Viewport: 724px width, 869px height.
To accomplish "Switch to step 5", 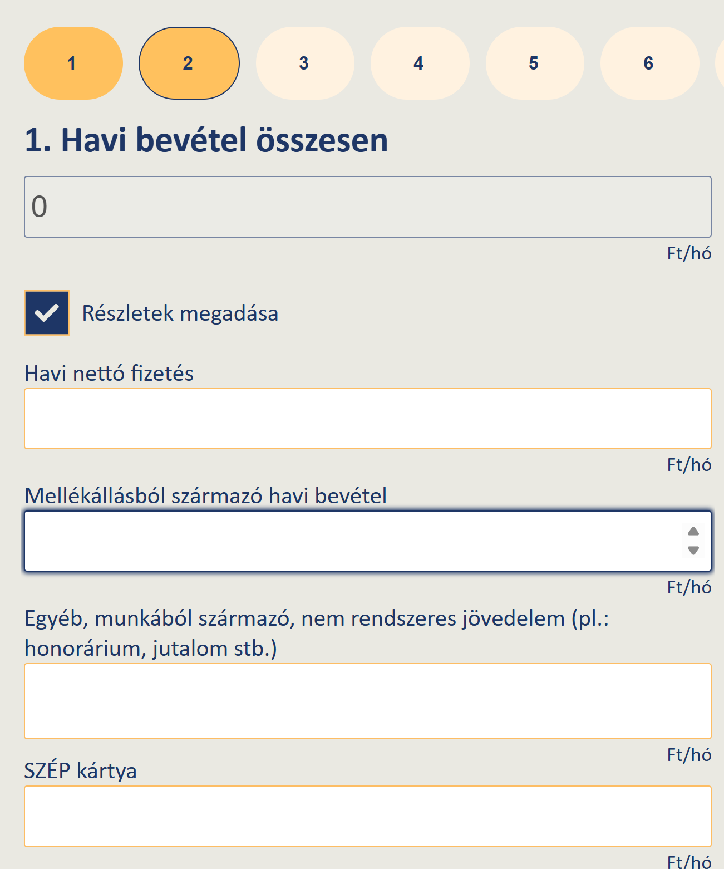I will 535,63.
